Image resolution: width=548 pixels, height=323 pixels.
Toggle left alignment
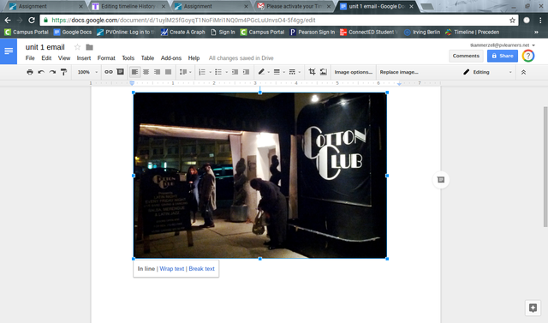click(134, 72)
